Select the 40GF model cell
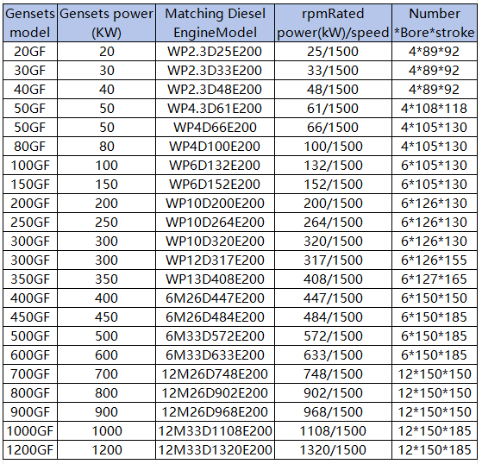This screenshot has height=464, width=482. point(30,90)
